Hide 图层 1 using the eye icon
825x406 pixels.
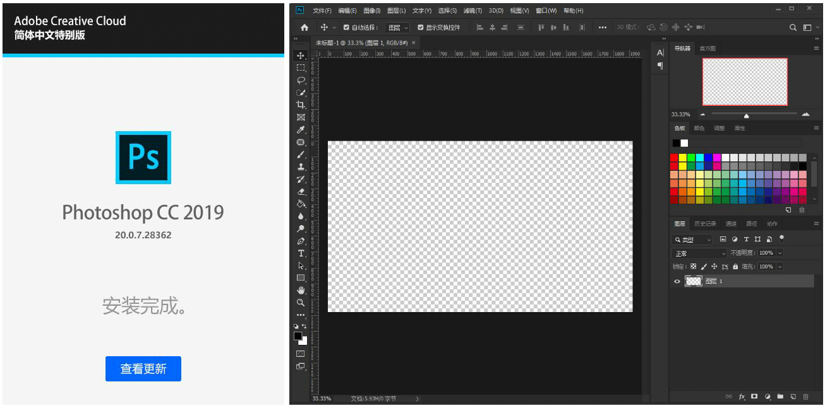pos(677,282)
